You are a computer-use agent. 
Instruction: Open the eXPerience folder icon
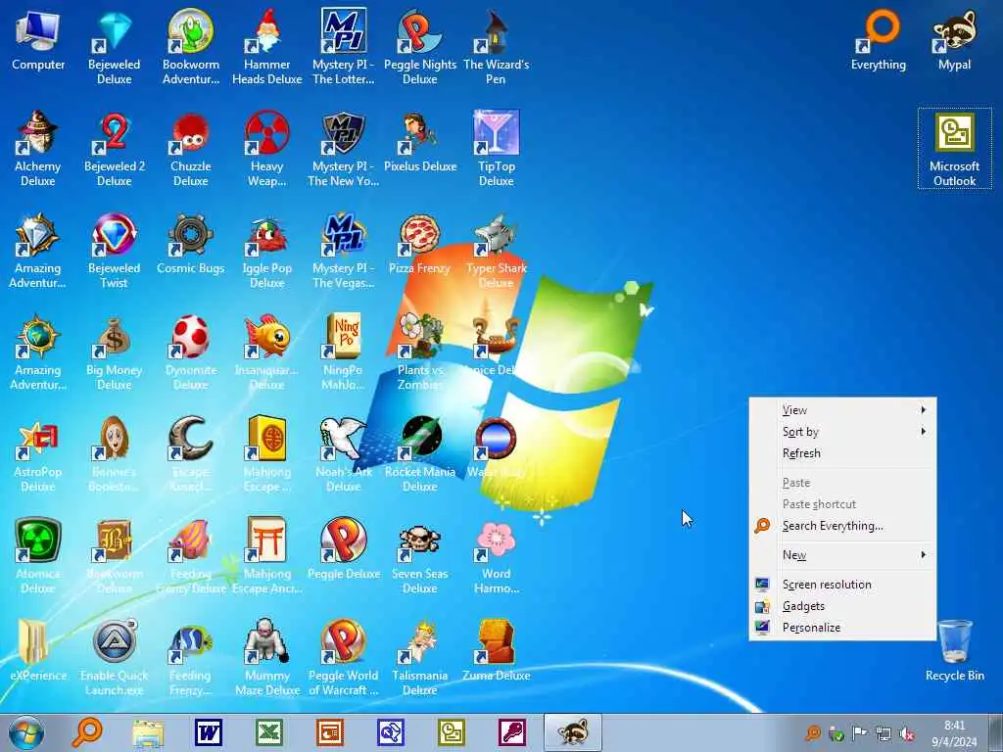click(38, 650)
